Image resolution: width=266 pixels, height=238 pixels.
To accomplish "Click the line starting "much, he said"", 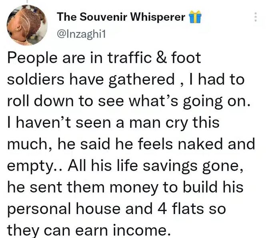I will click(131, 142).
